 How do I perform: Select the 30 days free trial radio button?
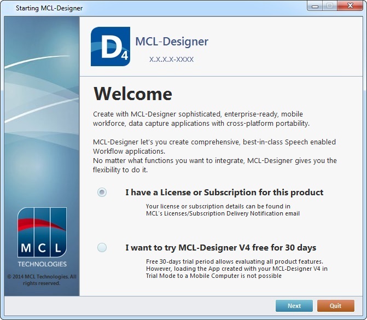click(x=102, y=247)
